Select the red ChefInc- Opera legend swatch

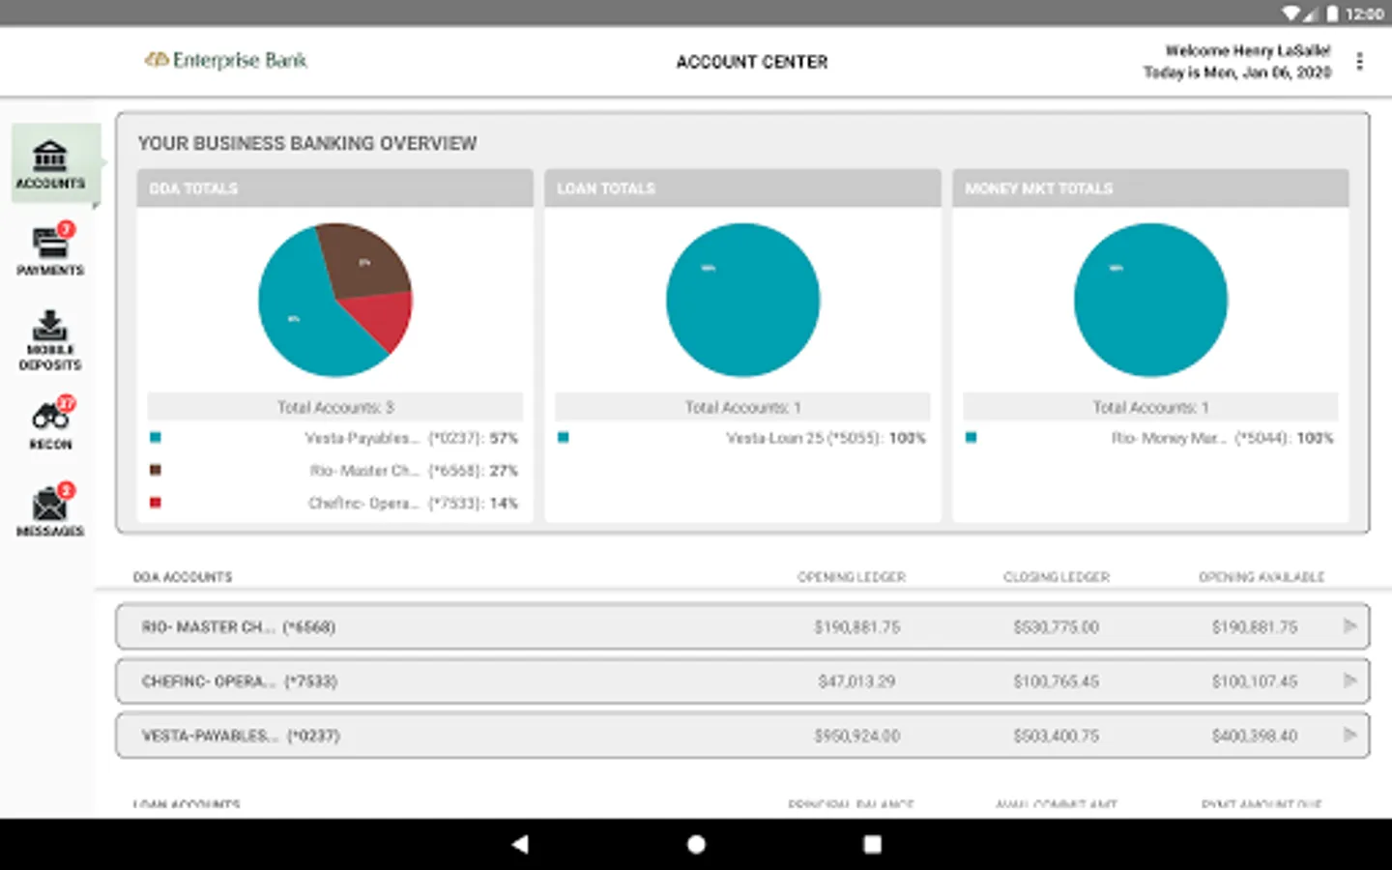[x=155, y=503]
